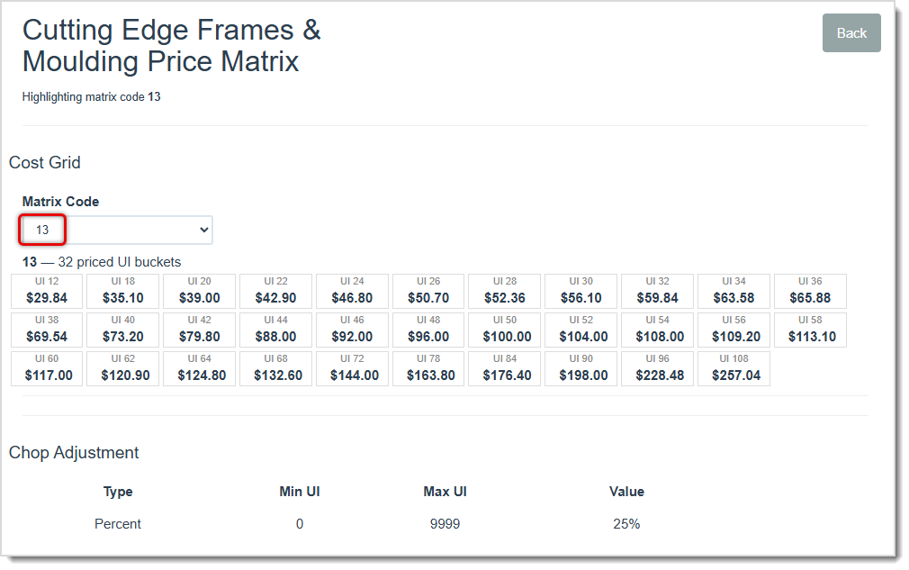Click the UI 64 bucket $124.80
The height and width of the screenshot is (570, 909).
200,369
